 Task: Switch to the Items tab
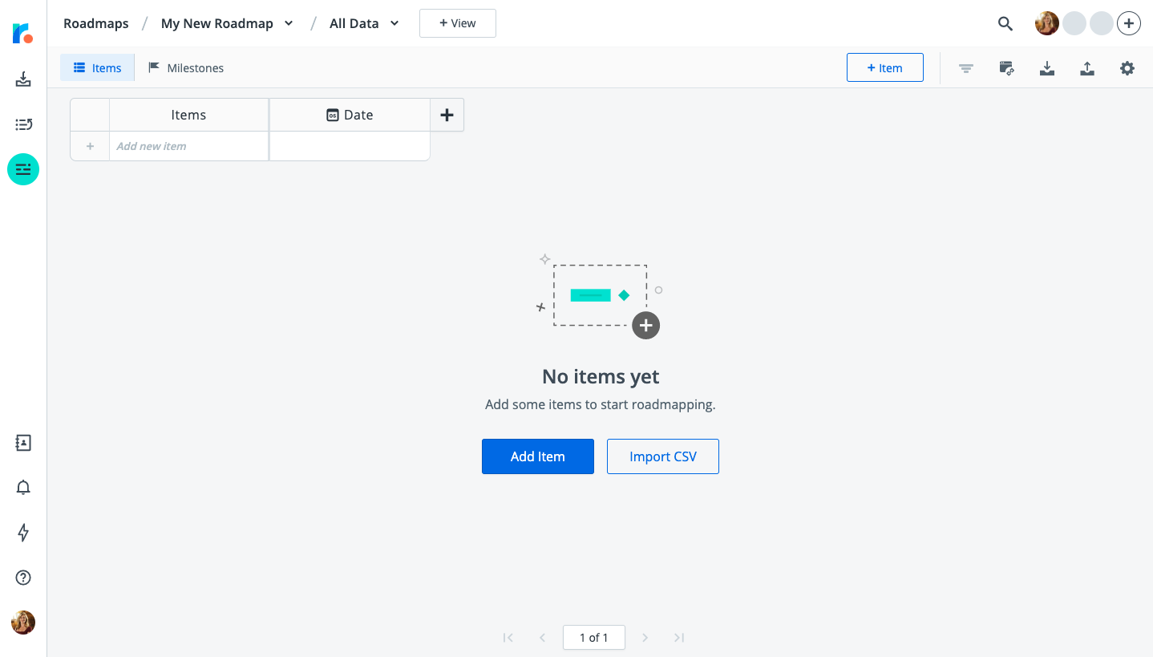pos(97,68)
